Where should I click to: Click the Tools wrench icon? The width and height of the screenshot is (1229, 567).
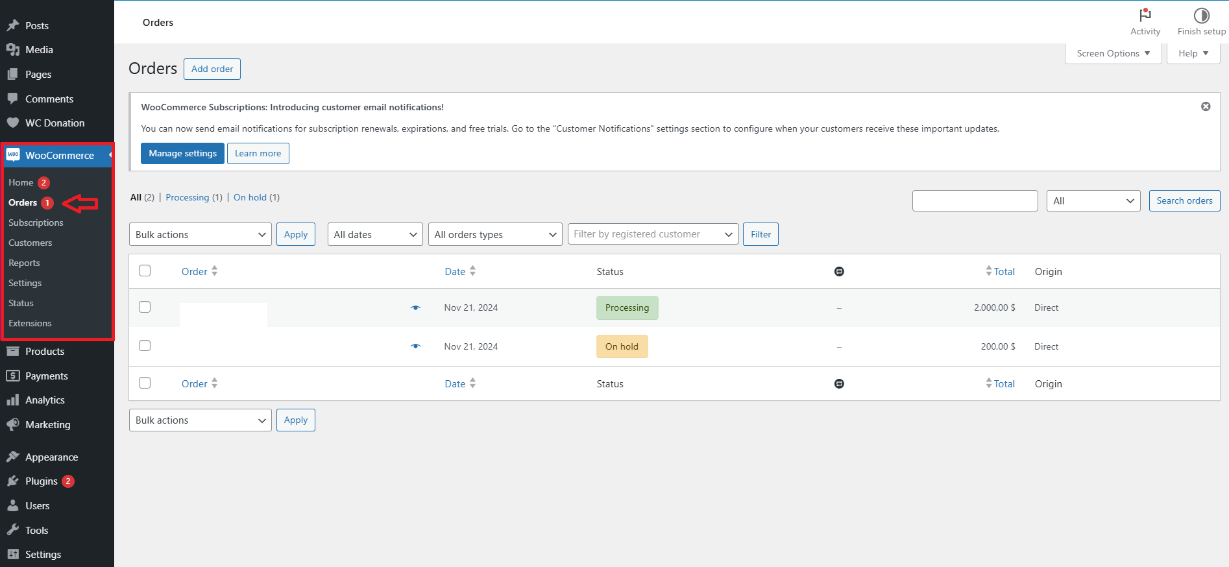point(12,530)
